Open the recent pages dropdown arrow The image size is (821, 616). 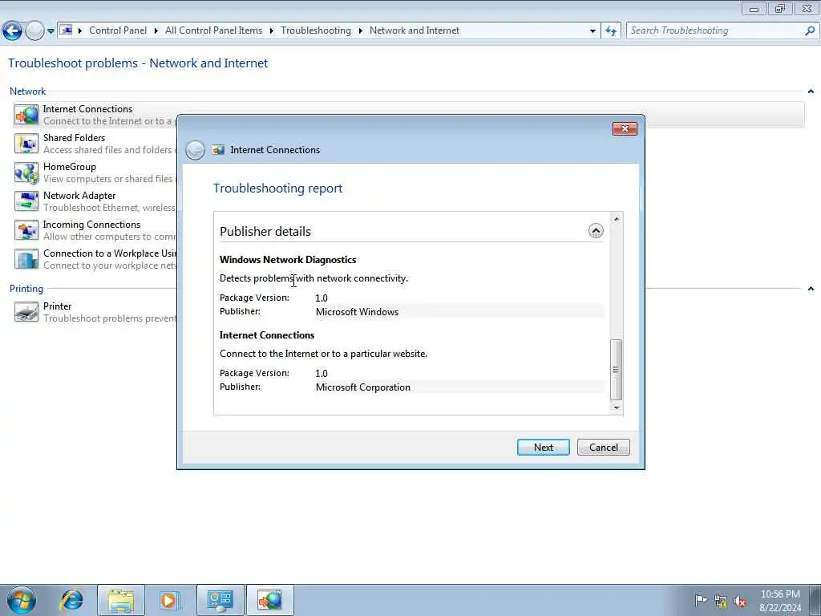[x=51, y=31]
